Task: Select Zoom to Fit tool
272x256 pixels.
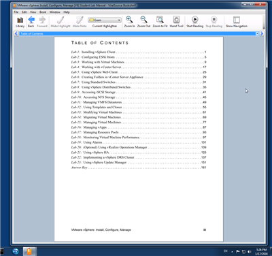Action: pyautogui.click(x=160, y=22)
